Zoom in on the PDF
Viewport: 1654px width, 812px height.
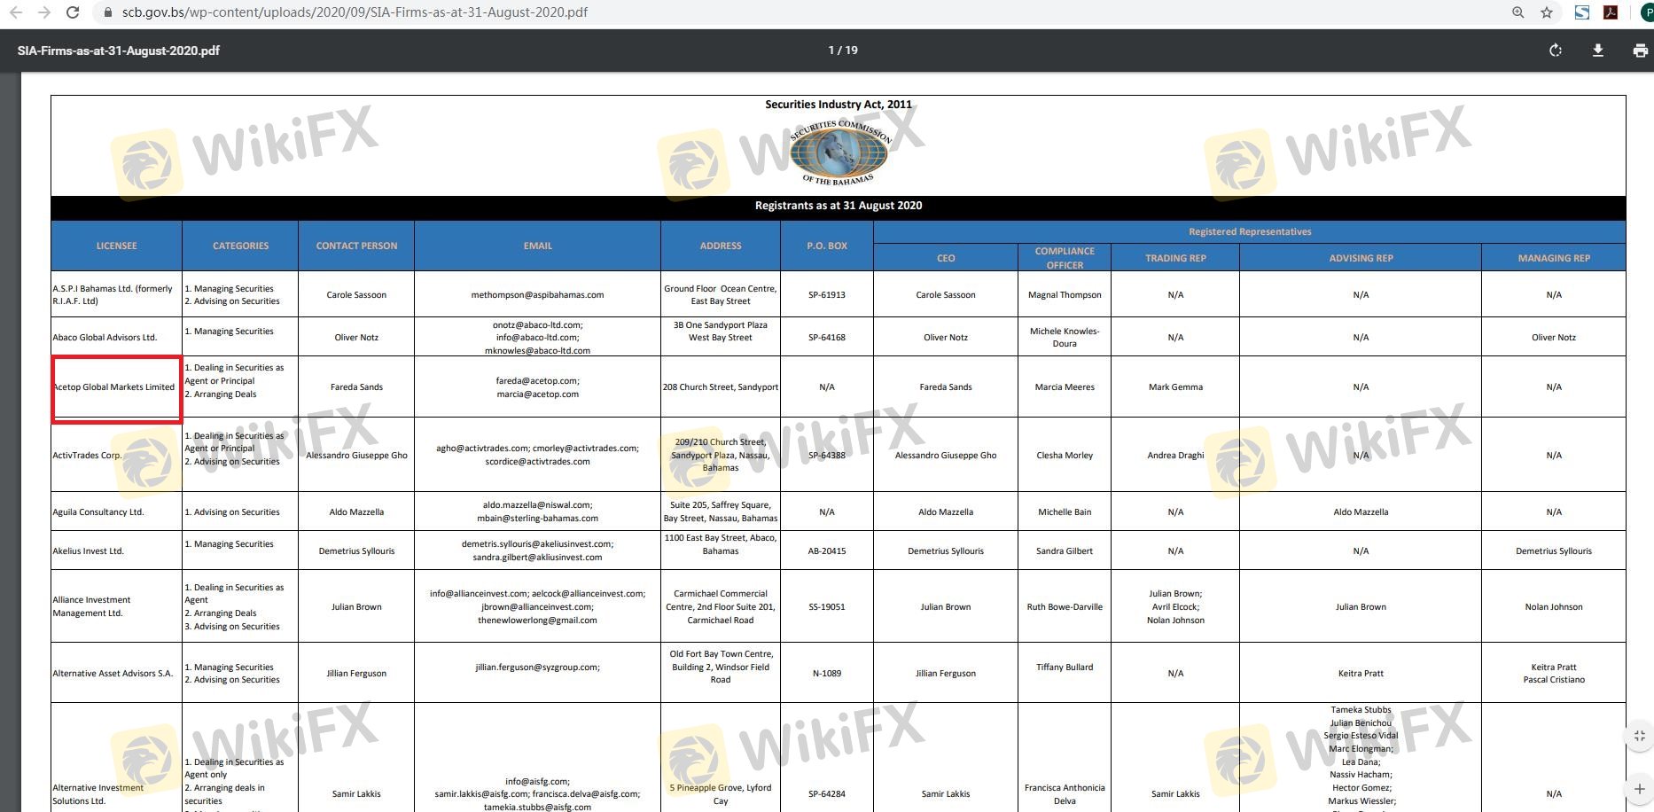tap(1639, 789)
